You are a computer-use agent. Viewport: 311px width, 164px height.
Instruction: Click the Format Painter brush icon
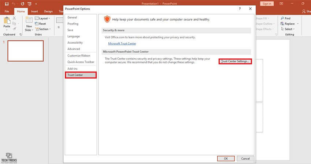tap(14, 29)
